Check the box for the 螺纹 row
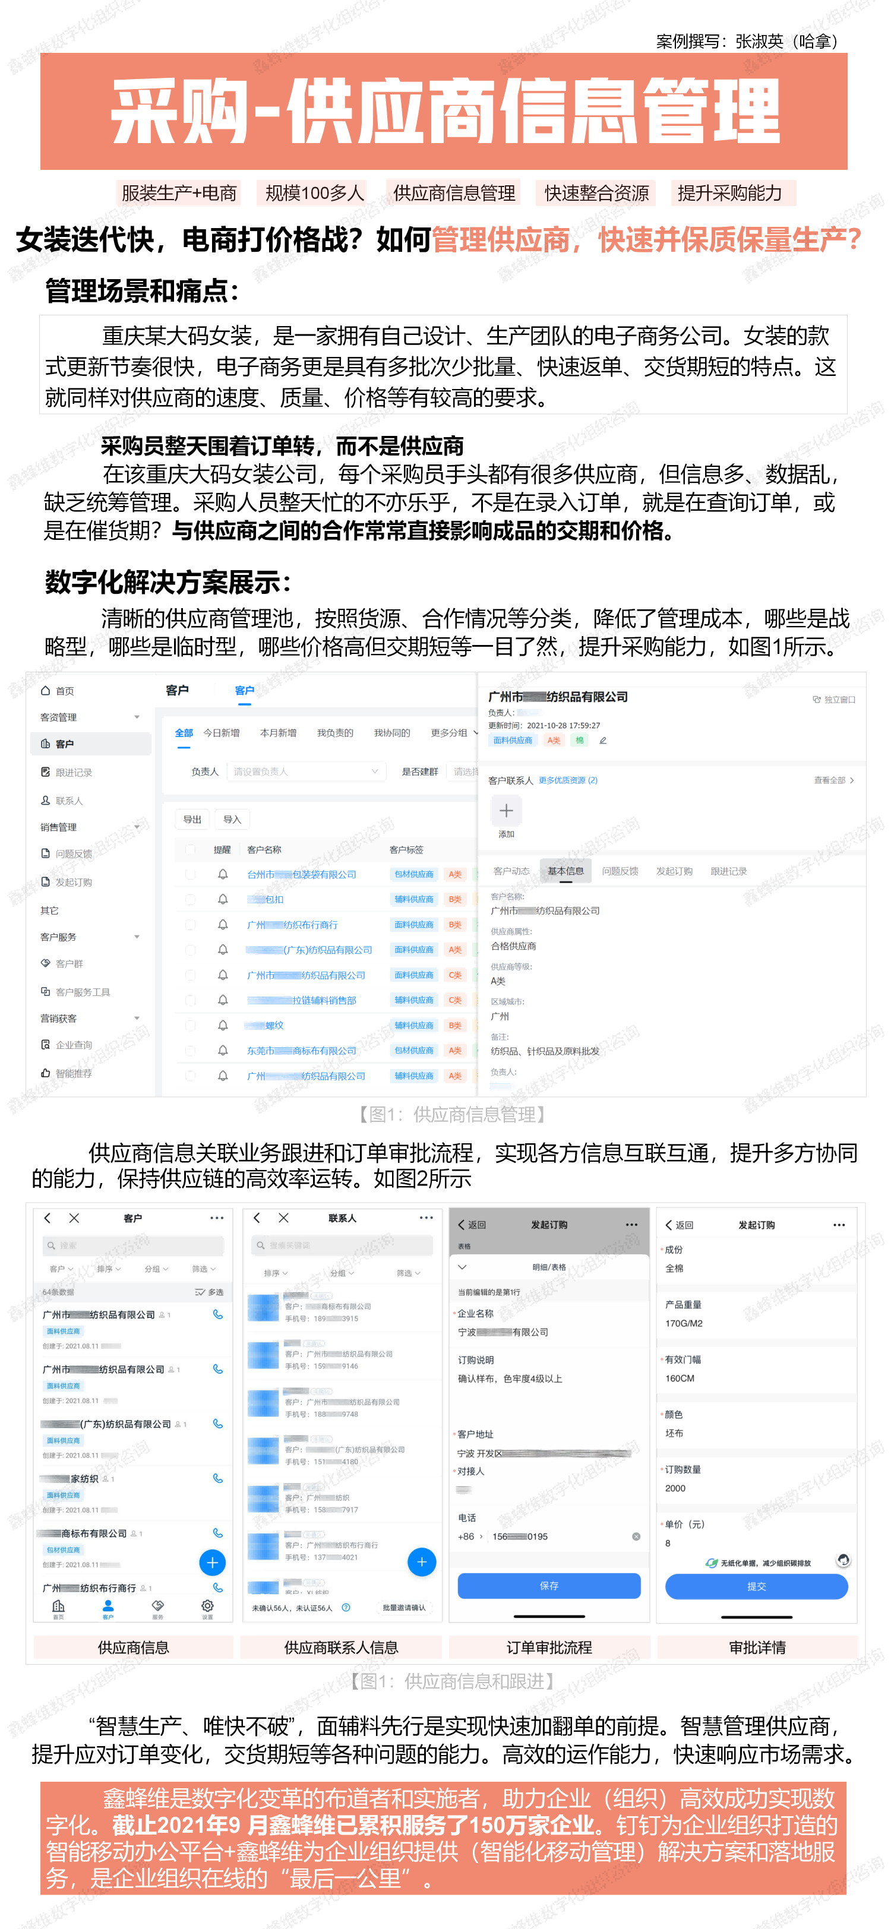 point(190,1025)
